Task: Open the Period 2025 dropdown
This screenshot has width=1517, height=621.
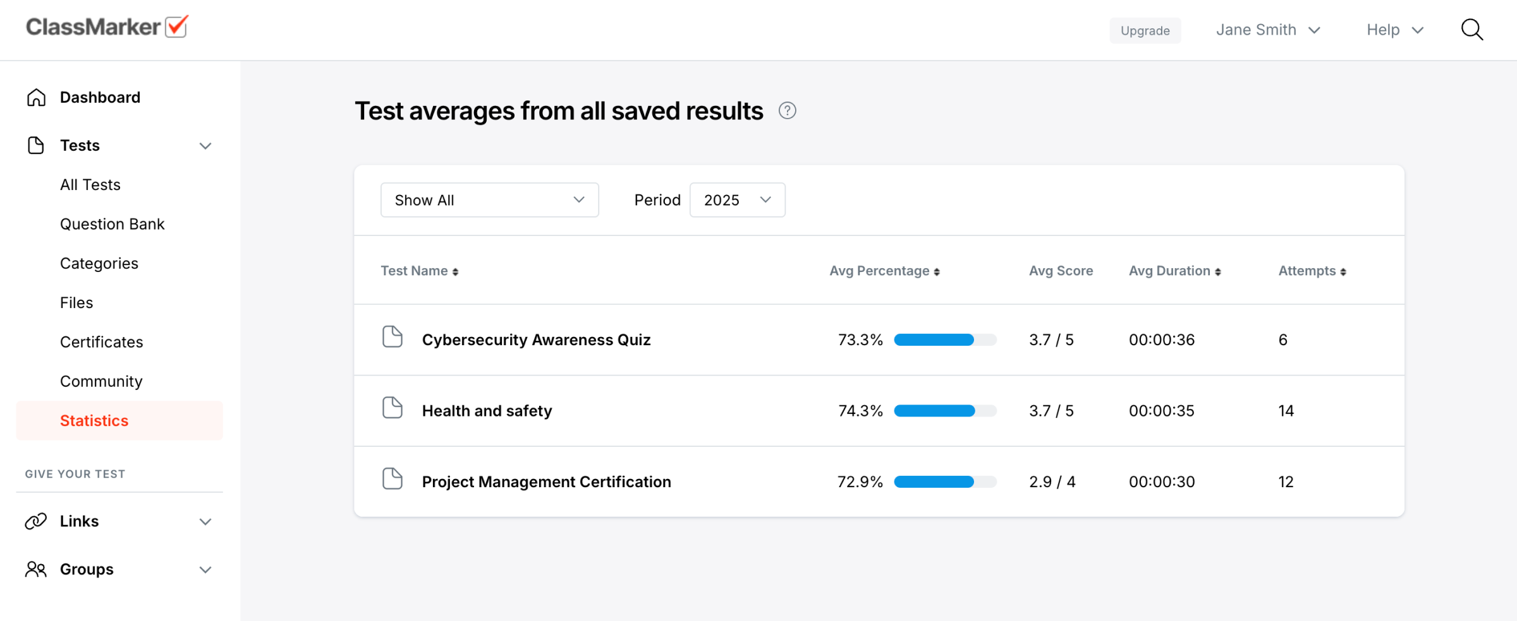Action: coord(737,200)
